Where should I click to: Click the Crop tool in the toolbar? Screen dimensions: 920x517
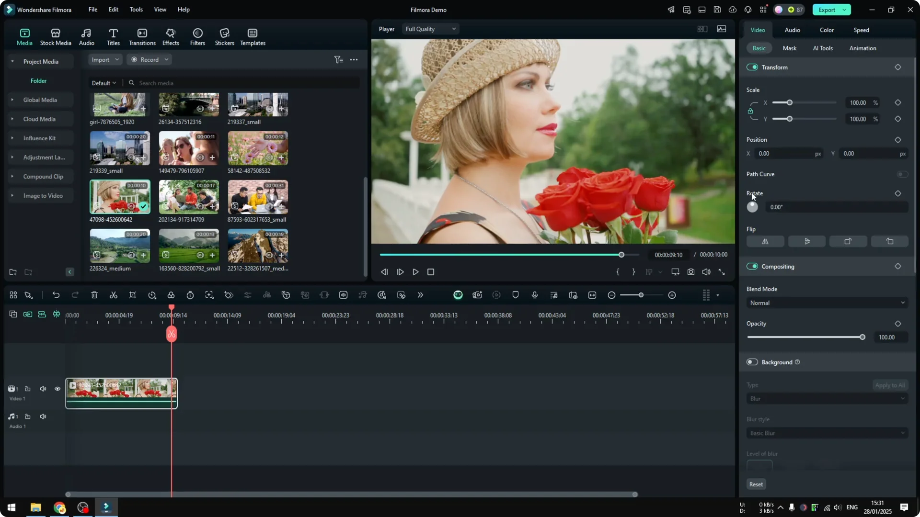tap(133, 295)
